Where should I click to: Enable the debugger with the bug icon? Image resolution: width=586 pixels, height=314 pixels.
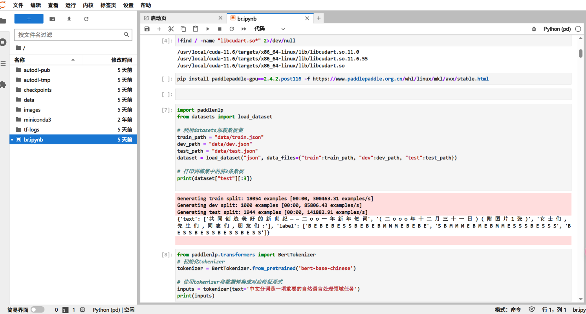tap(534, 29)
